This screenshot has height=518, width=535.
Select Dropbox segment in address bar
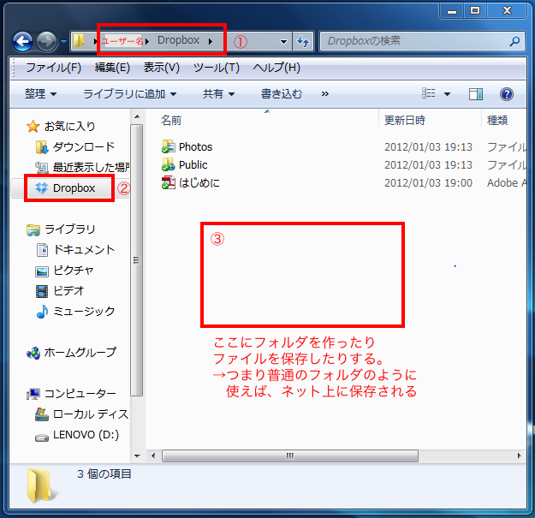(x=178, y=40)
